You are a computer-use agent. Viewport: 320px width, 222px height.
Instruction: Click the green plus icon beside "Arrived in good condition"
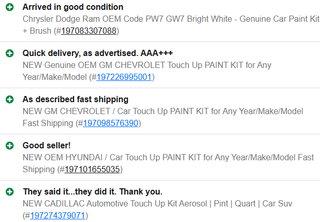pos(9,7)
